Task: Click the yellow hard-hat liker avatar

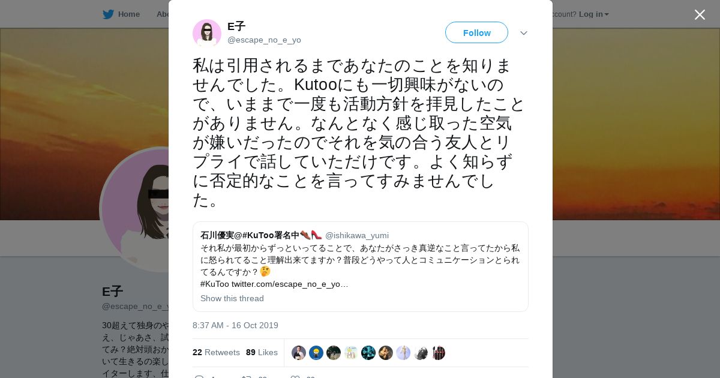Action: pos(316,353)
